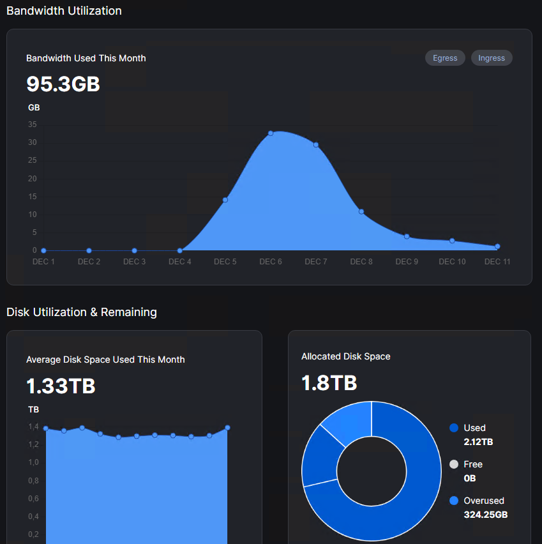The height and width of the screenshot is (544, 542).
Task: Select the DEC 7 bandwidth data point
Action: pos(316,145)
